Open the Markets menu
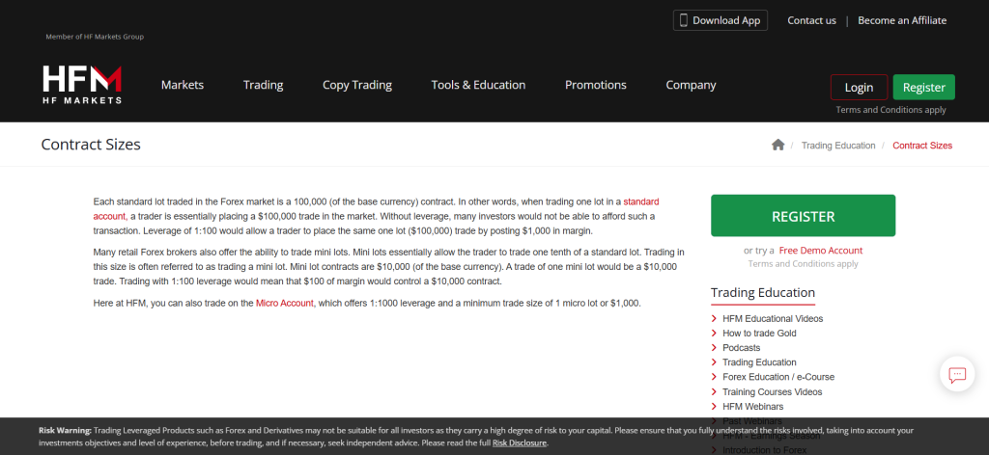The image size is (989, 455). (183, 85)
